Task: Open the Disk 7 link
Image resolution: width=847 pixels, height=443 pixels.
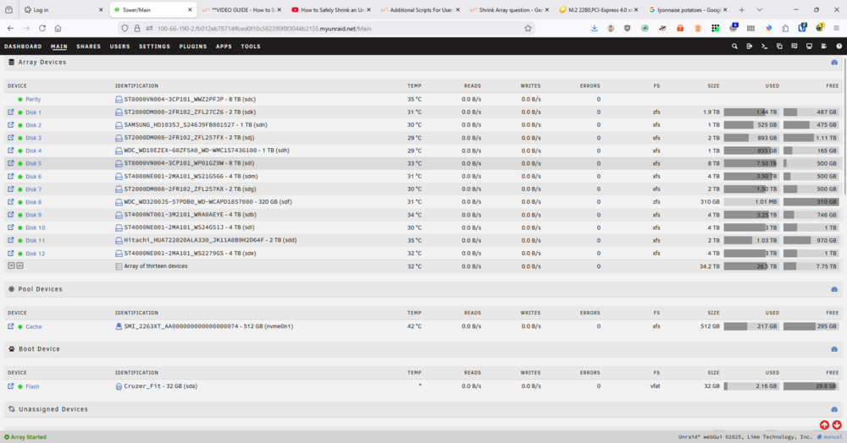Action: tap(34, 189)
